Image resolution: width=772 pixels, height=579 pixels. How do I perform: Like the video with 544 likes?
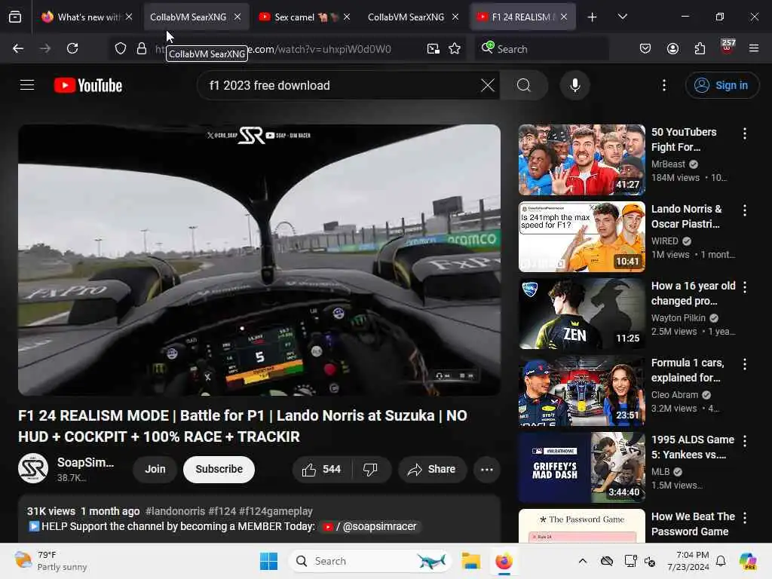[322, 469]
